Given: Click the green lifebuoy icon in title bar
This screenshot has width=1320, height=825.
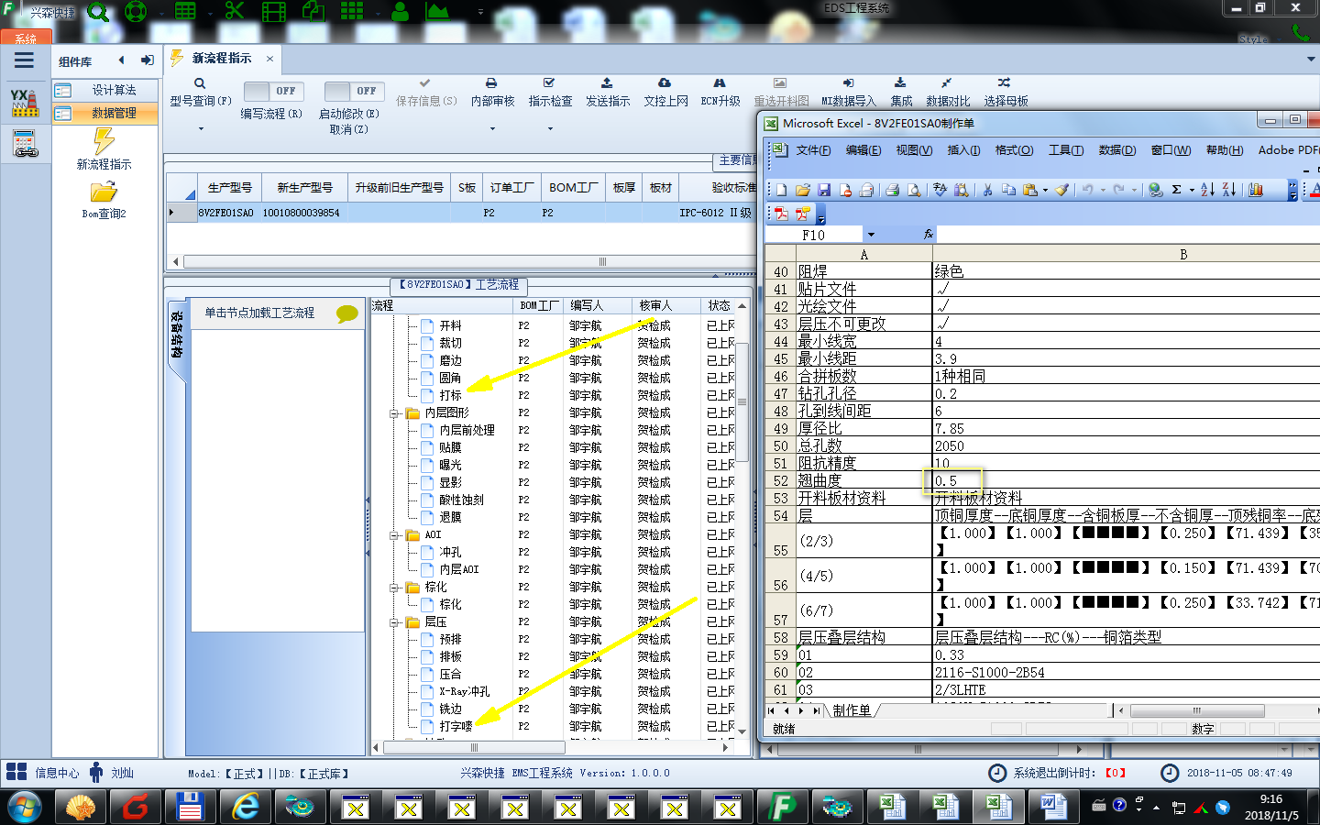Looking at the screenshot, I should click(x=136, y=12).
